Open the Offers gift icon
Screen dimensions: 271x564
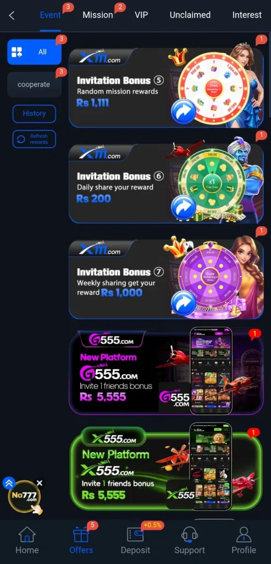(x=81, y=534)
